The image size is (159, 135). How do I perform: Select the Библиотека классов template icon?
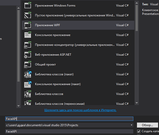pyautogui.click(x=28, y=94)
